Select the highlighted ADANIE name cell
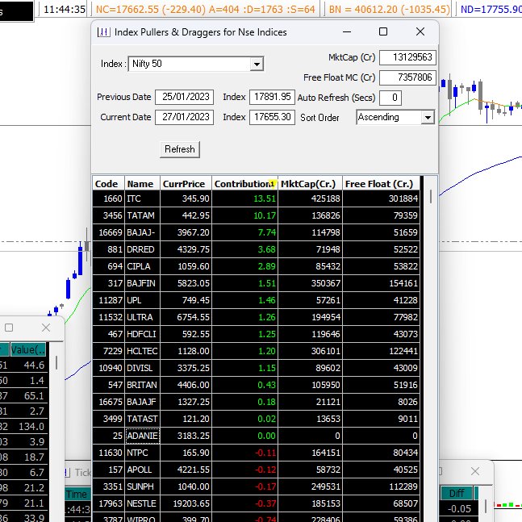Image resolution: width=522 pixels, height=522 pixels. (143, 436)
